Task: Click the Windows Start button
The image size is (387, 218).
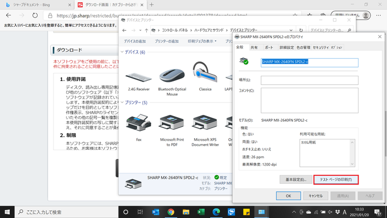Action: pyautogui.click(x=7, y=212)
